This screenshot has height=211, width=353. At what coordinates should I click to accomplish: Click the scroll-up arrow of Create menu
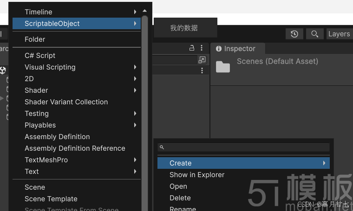click(145, 11)
